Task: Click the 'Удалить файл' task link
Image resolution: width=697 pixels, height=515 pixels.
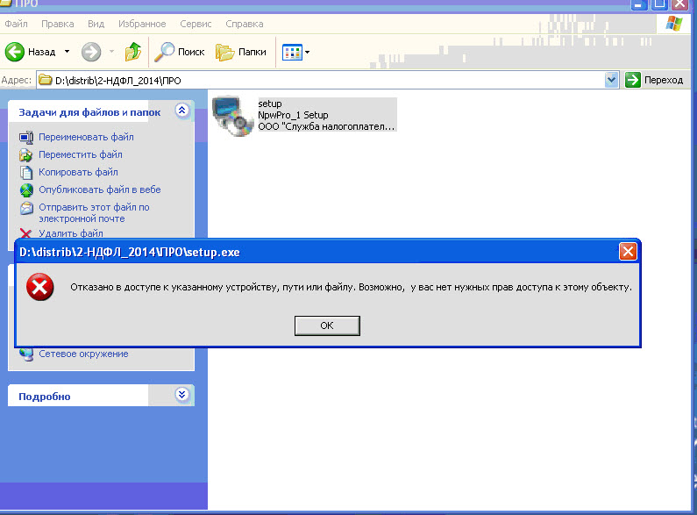Action: click(70, 233)
